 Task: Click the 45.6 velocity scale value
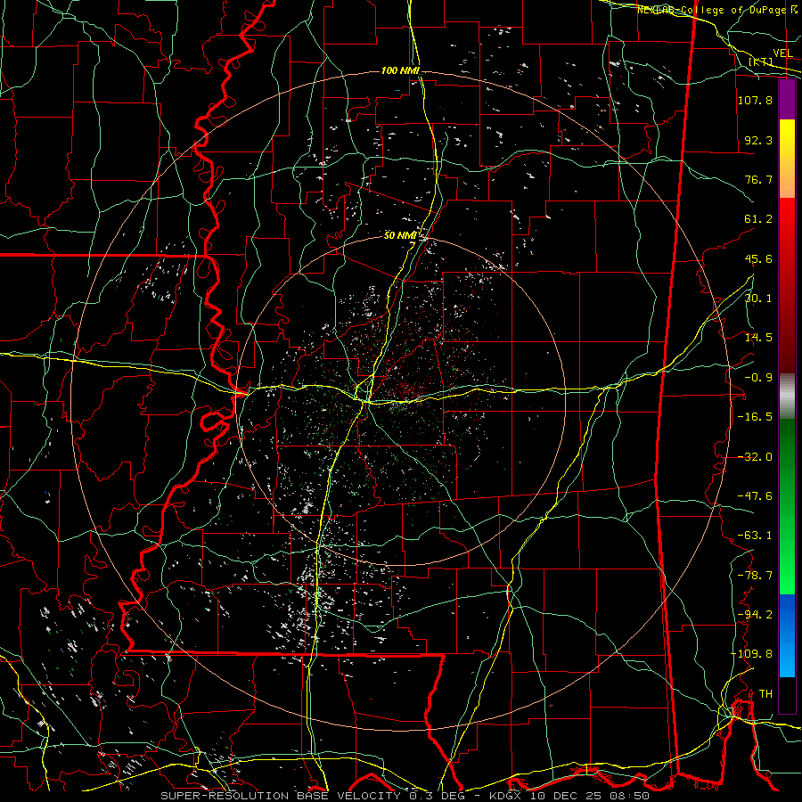[x=758, y=258]
